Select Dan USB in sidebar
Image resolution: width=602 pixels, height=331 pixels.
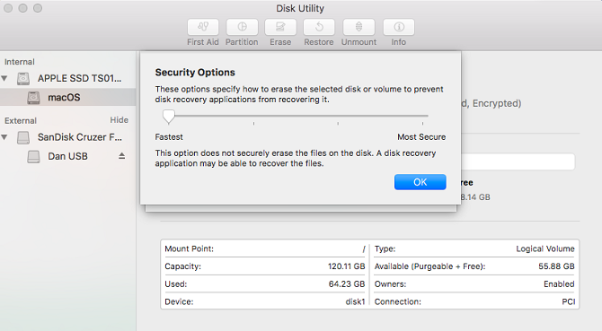pyautogui.click(x=67, y=156)
